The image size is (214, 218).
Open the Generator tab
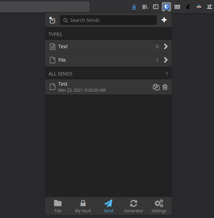pos(133,206)
